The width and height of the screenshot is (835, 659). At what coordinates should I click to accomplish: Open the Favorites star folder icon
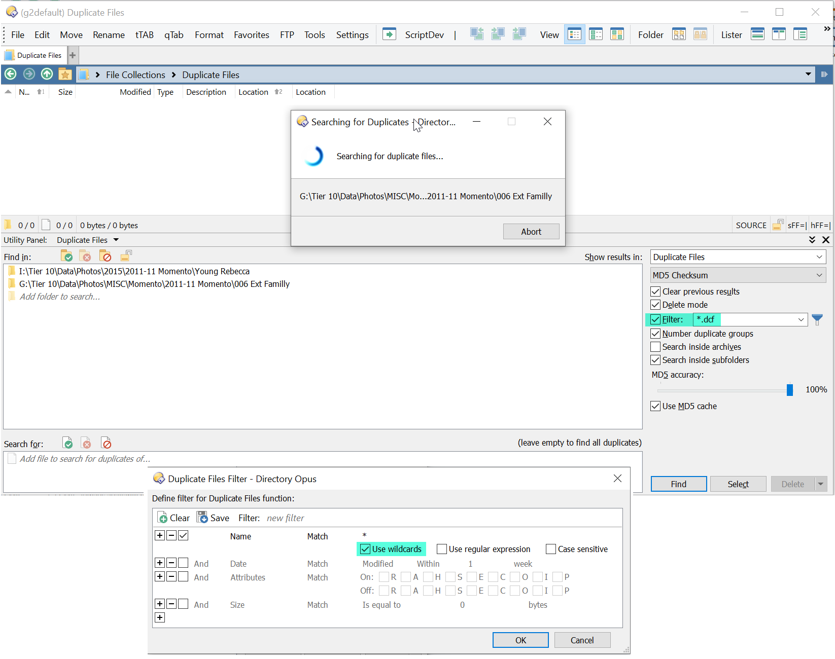click(x=65, y=74)
